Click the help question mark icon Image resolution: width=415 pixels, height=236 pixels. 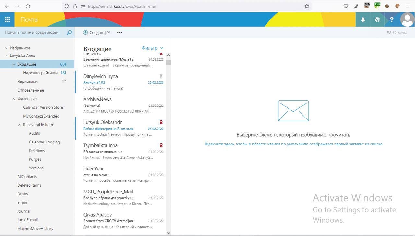point(391,19)
